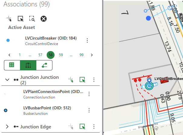Activate the pick-asset crosshair tool under Associations

click(x=9, y=19)
